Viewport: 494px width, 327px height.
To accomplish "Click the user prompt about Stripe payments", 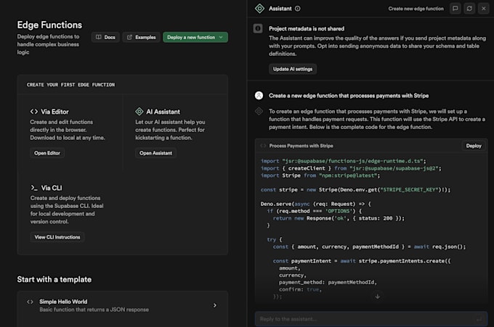I will (x=349, y=96).
